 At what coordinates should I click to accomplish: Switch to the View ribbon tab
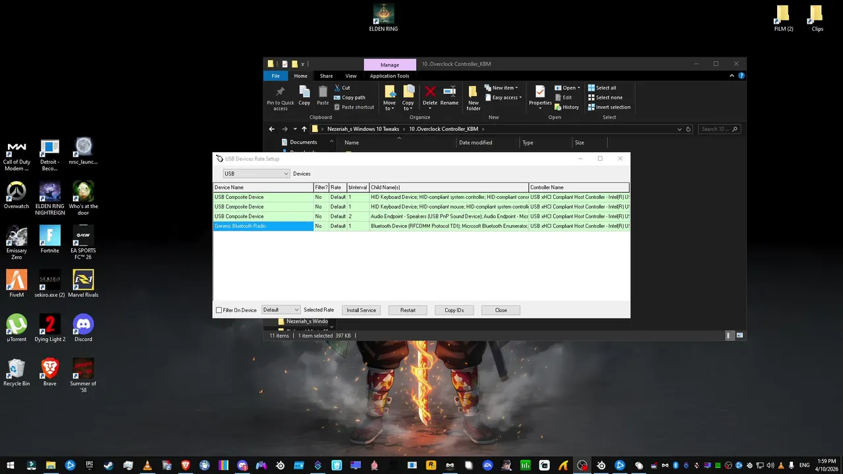tap(351, 76)
